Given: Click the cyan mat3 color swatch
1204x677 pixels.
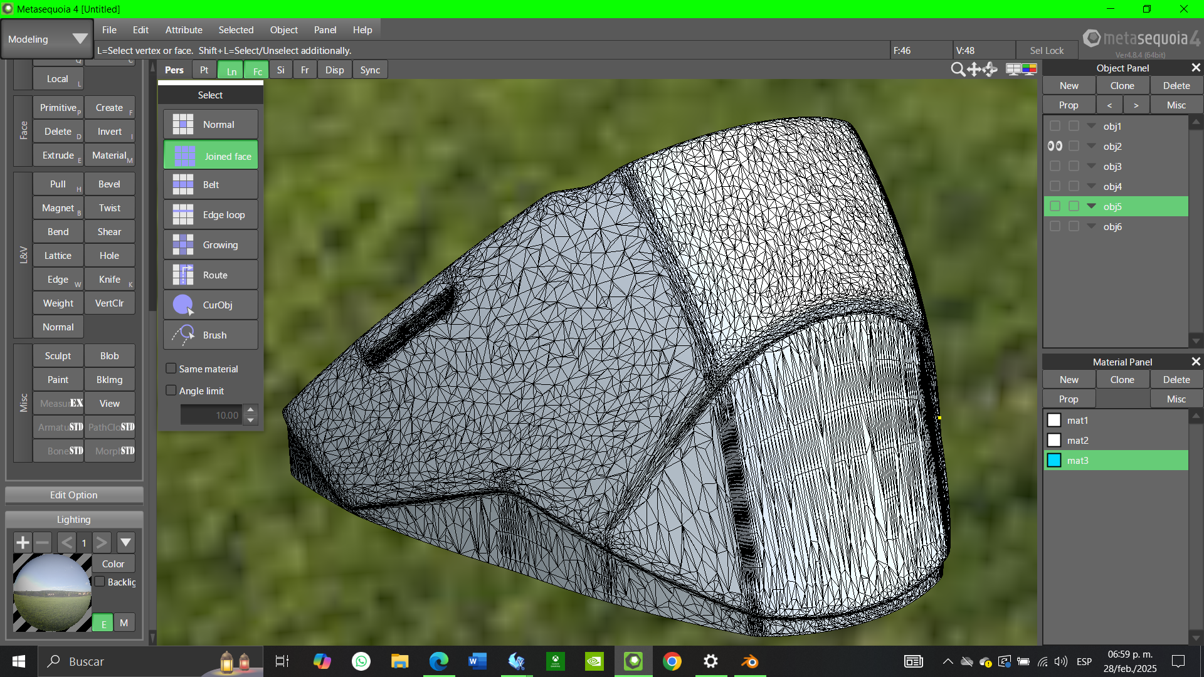Looking at the screenshot, I should pos(1054,460).
